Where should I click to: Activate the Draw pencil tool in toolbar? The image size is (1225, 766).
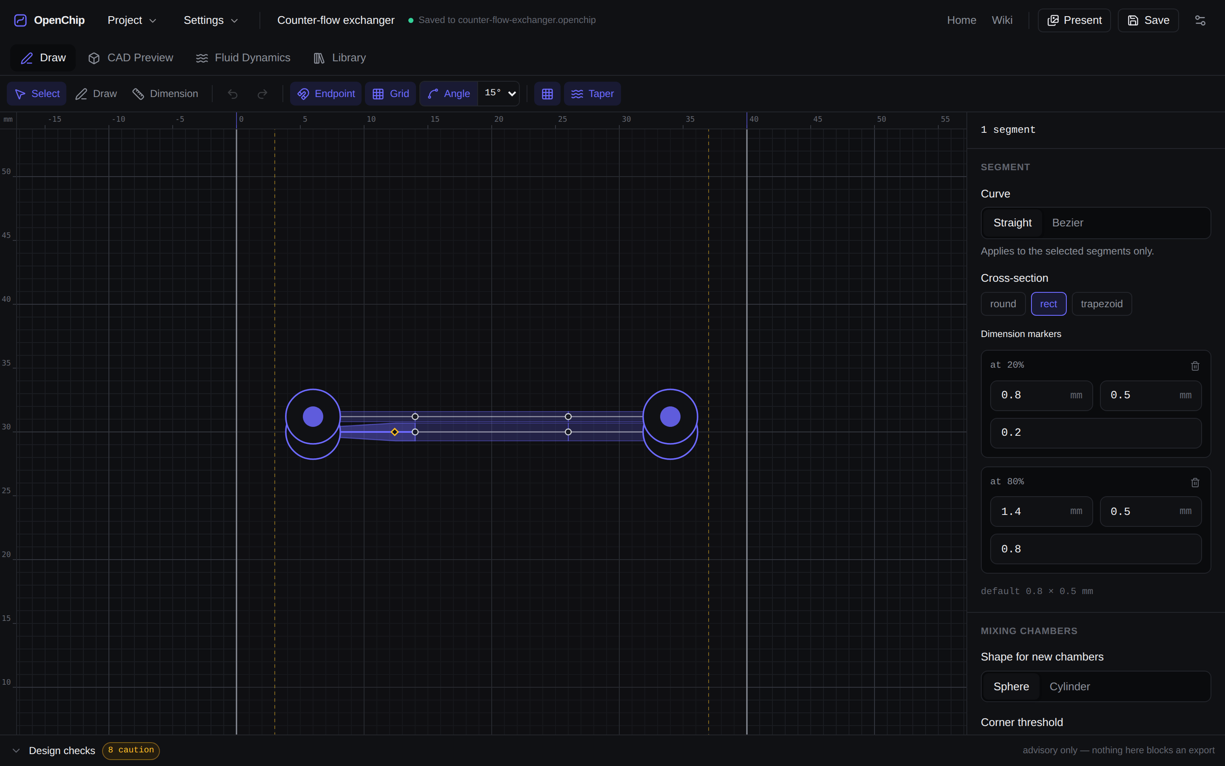96,94
